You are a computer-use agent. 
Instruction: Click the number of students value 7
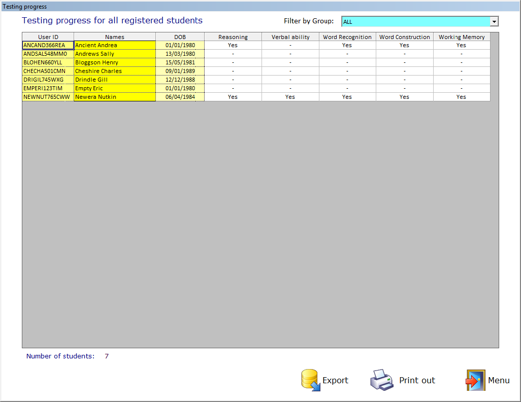107,356
